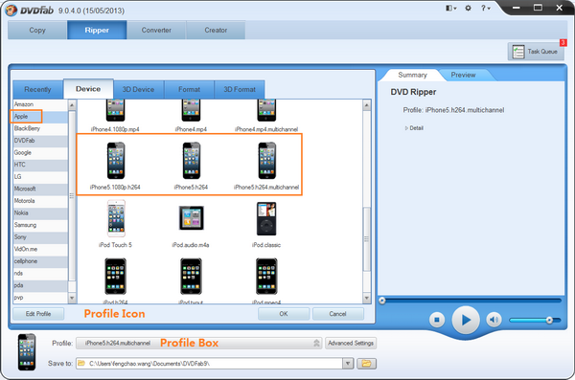Select cellphone in the device list

pyautogui.click(x=40, y=261)
